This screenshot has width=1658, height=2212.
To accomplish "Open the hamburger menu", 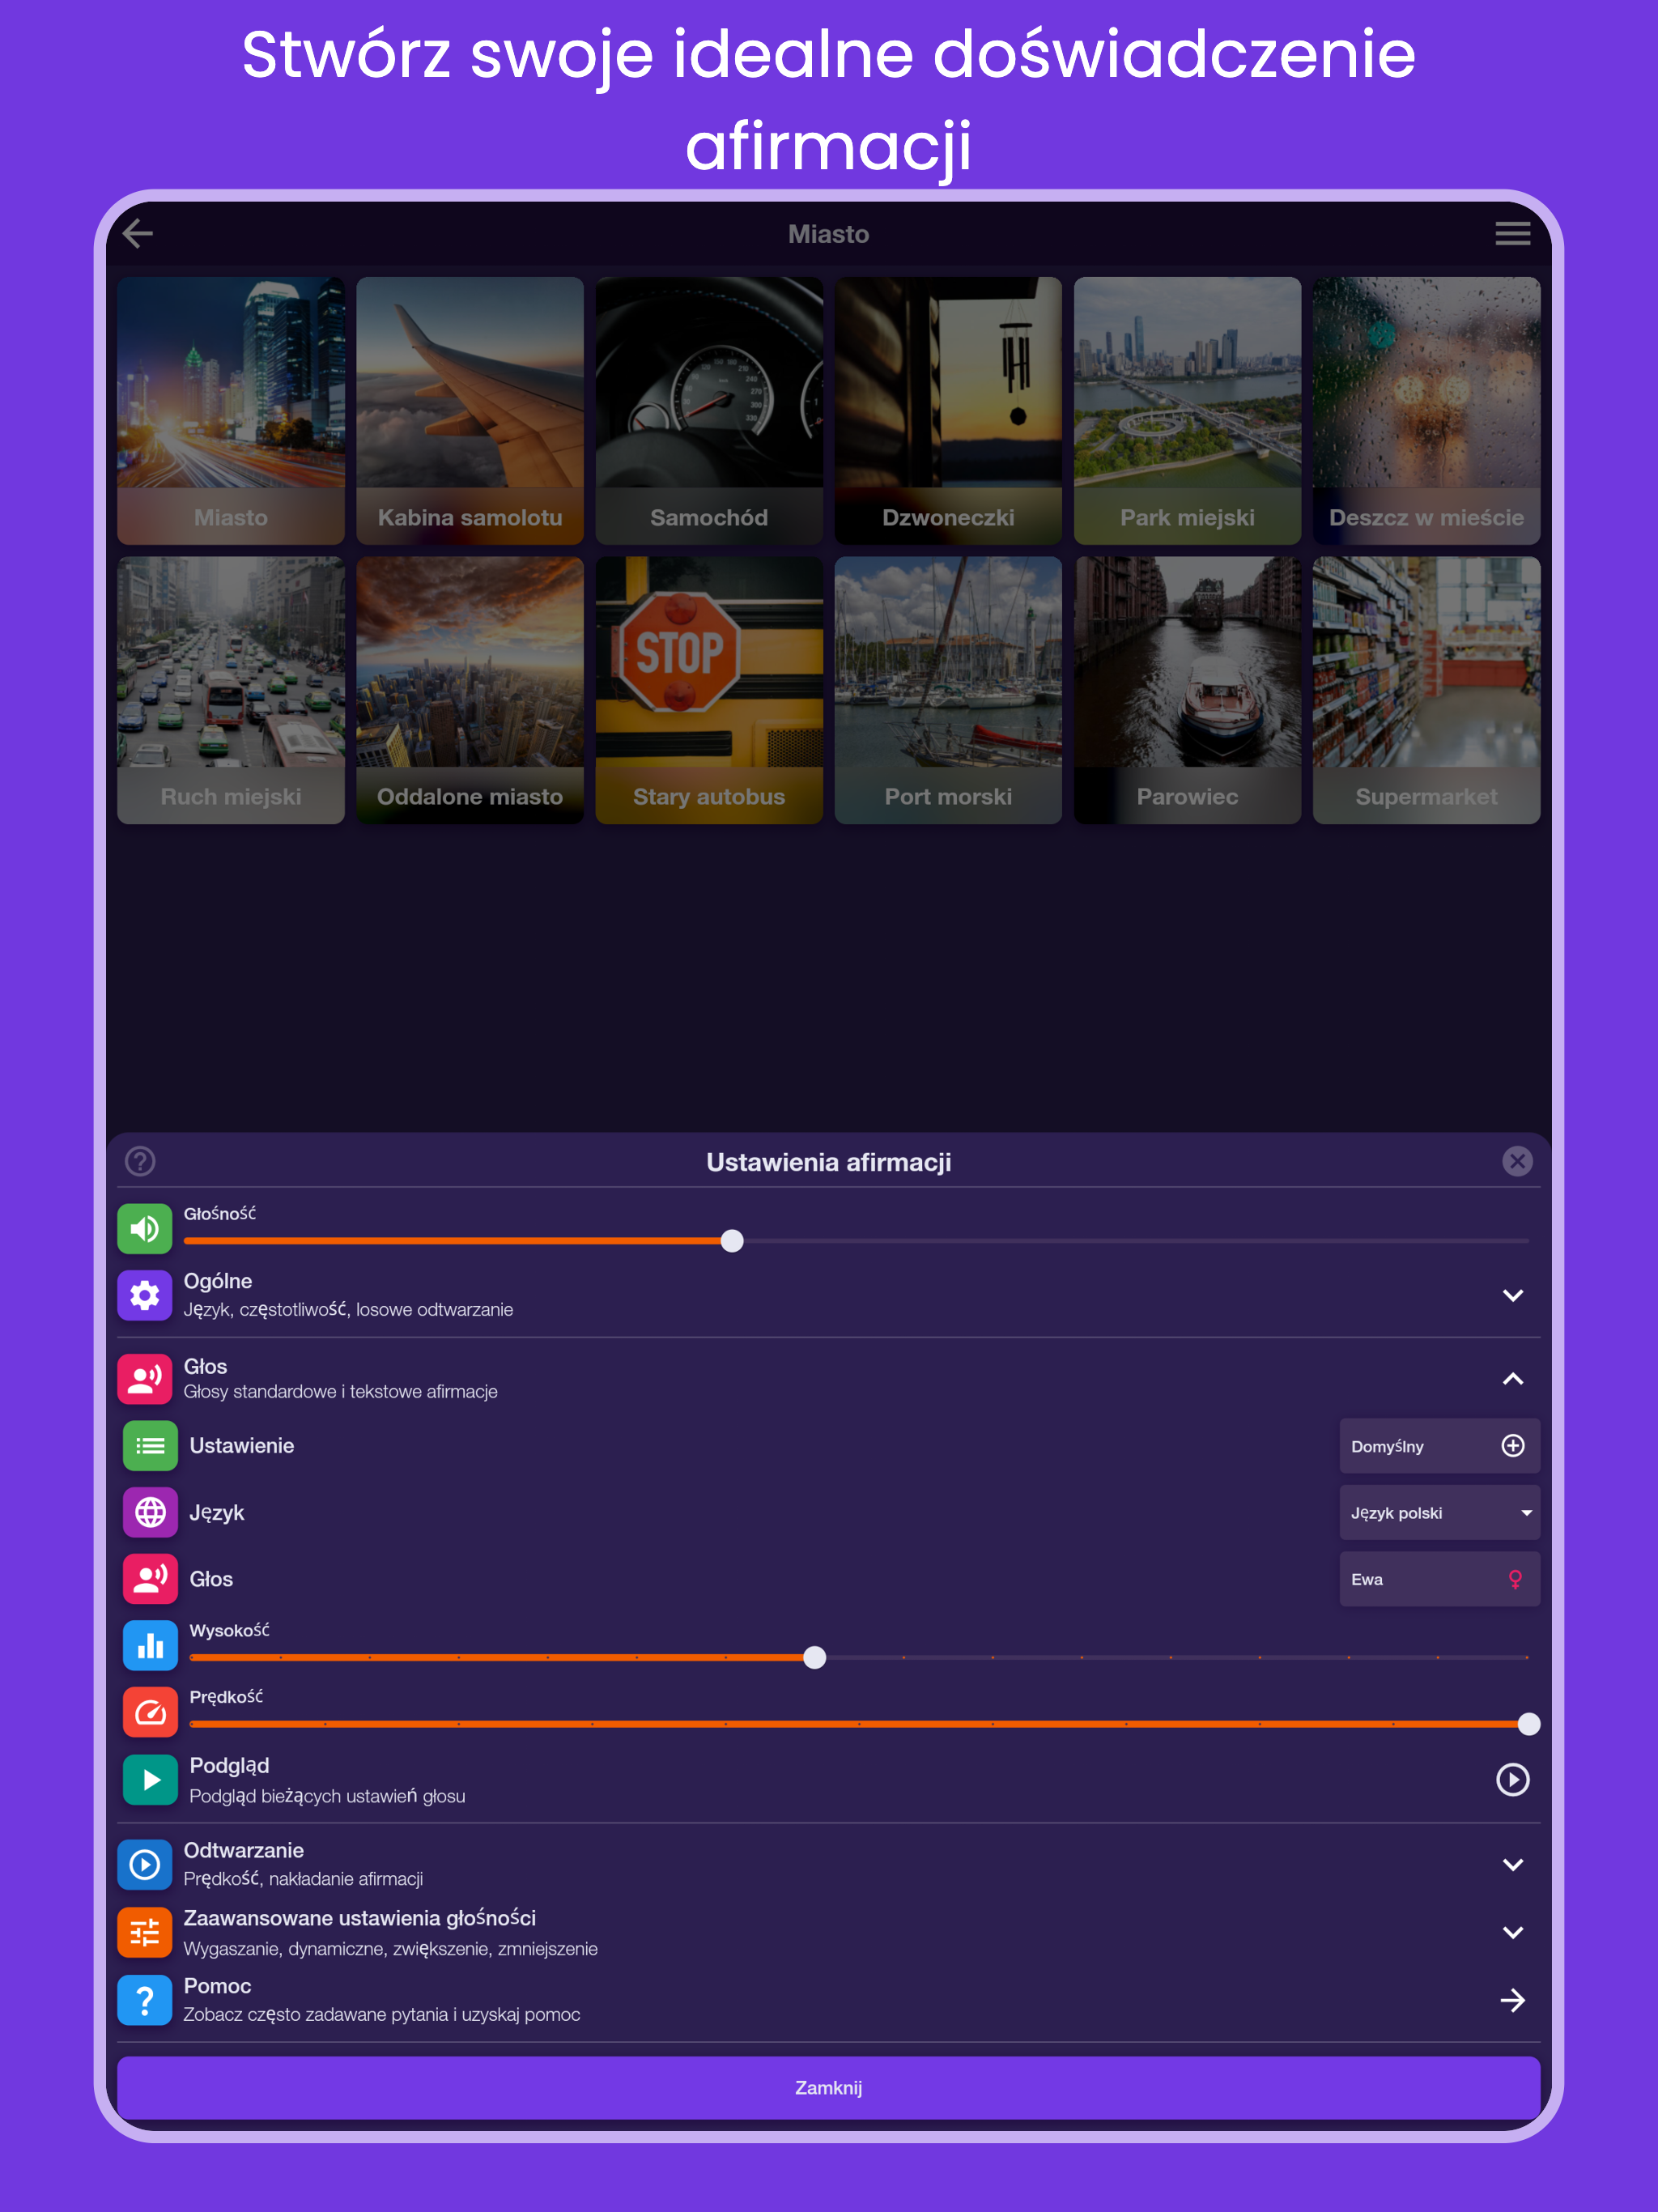I will click(1512, 234).
